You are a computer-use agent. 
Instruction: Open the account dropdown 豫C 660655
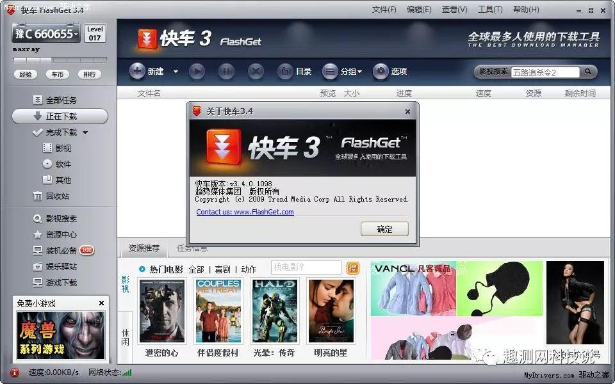pyautogui.click(x=46, y=34)
